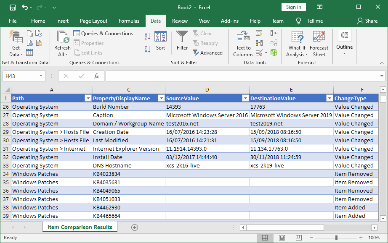The height and width of the screenshot is (243, 388).
Task: Open the Get Data menu
Action: point(16,43)
